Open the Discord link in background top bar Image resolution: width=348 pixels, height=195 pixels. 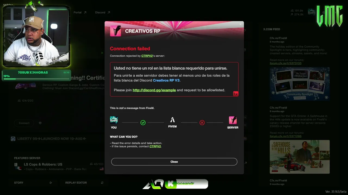point(102,12)
